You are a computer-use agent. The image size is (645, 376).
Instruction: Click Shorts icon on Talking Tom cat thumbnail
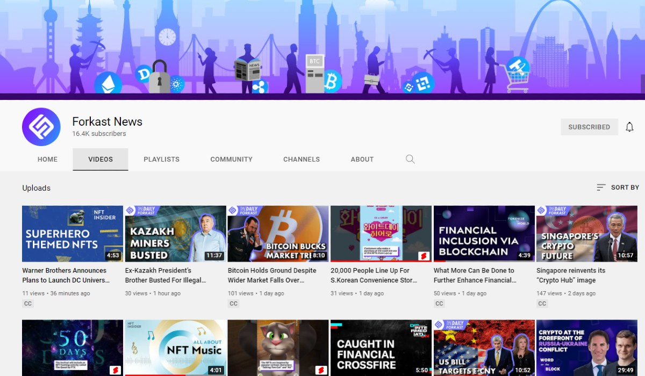pyautogui.click(x=320, y=370)
